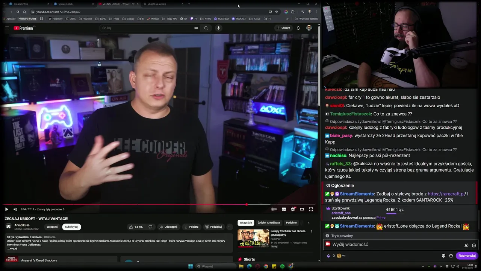Reload the page in browser

(18, 12)
